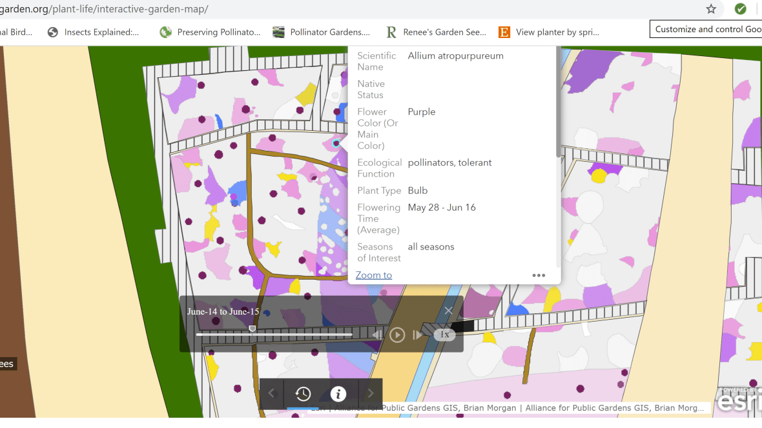The image size is (762, 428).
Task: Open the info widget
Action: pos(338,394)
